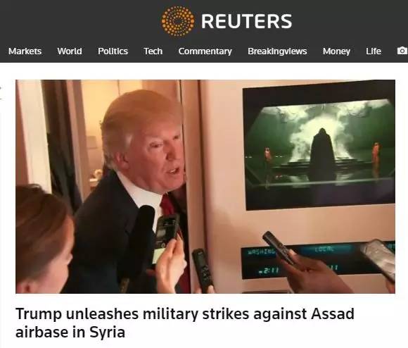Viewport: 408px width, 348px height.
Task: Click the words 'airbase in Syria' in headline
Action: (x=70, y=332)
